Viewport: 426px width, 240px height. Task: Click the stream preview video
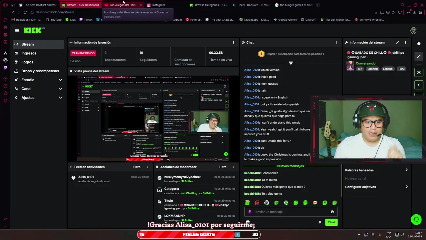tap(153, 118)
